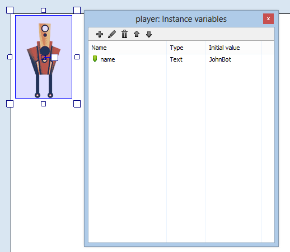Screen dimensions: 290x252
Task: Close the Instance variables dialog
Action: (268, 18)
